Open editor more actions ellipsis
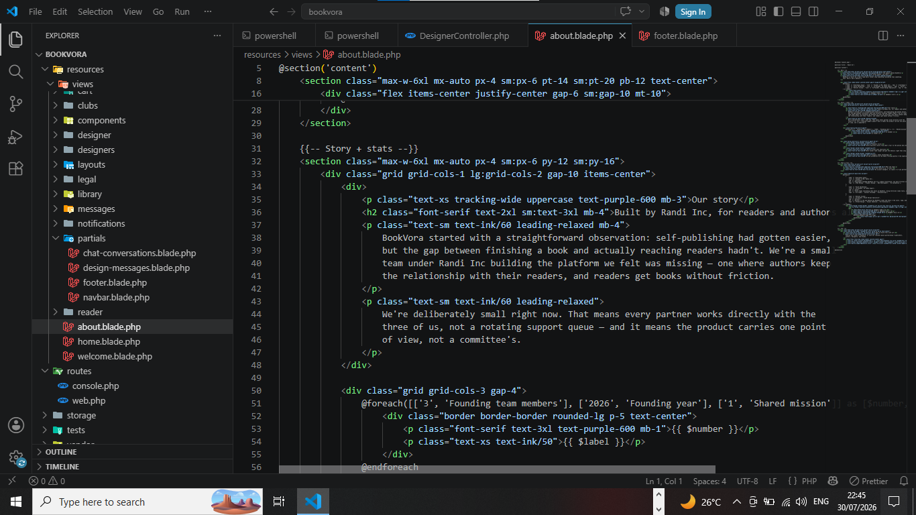916x515 pixels. pyautogui.click(x=901, y=36)
